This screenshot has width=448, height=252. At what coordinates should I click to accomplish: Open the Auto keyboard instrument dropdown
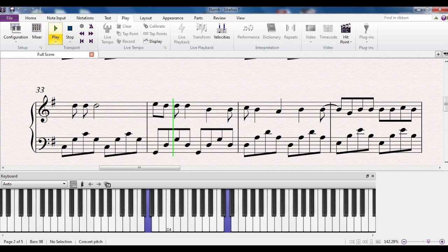point(34,184)
